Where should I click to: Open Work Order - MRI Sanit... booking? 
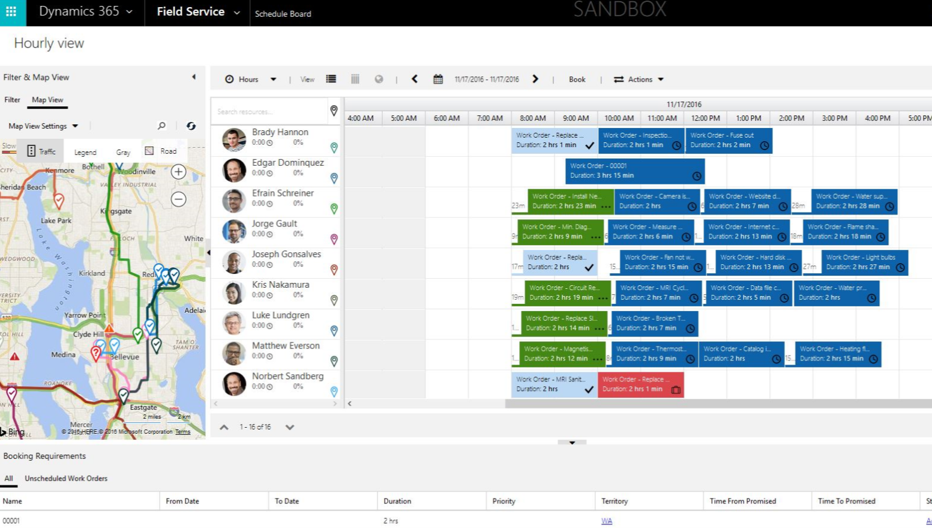pyautogui.click(x=555, y=384)
